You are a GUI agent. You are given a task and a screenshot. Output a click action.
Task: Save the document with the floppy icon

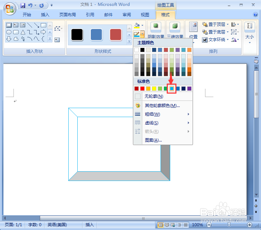coord(23,6)
